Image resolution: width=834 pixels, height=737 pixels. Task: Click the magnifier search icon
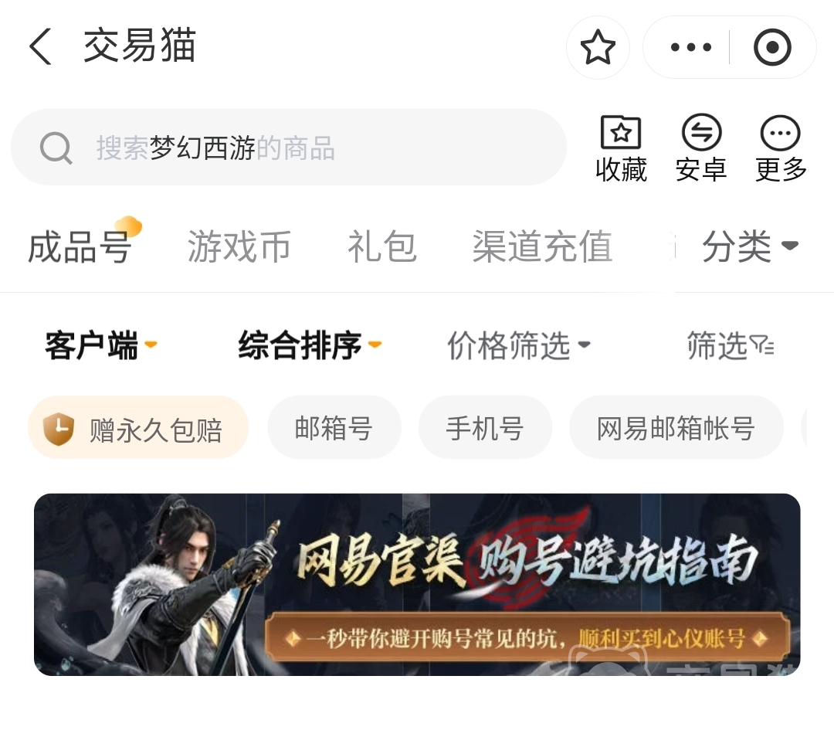[56, 148]
